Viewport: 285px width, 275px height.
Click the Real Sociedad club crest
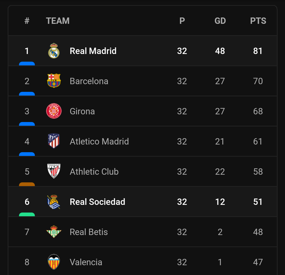point(54,202)
